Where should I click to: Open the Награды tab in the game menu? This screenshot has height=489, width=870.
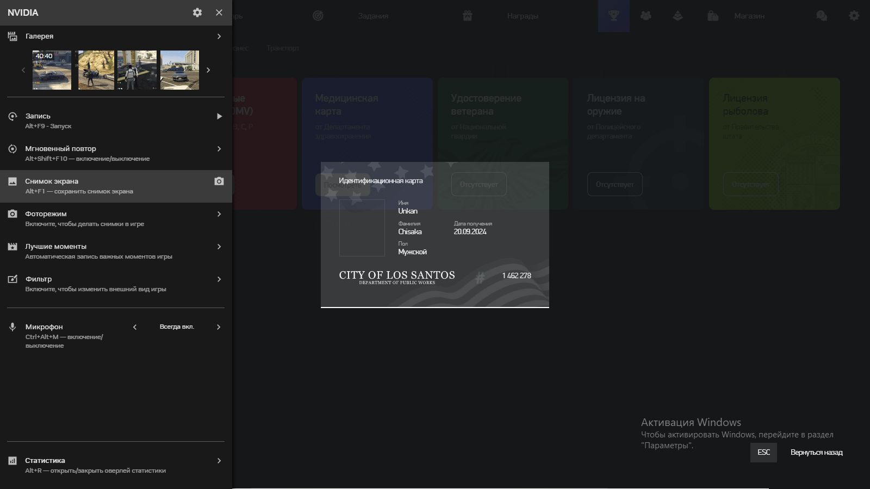523,16
